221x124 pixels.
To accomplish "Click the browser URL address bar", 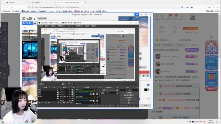I will [104, 7].
